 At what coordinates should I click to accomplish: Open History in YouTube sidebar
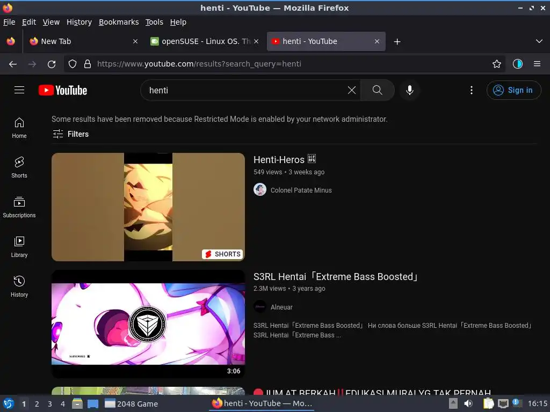[19, 286]
